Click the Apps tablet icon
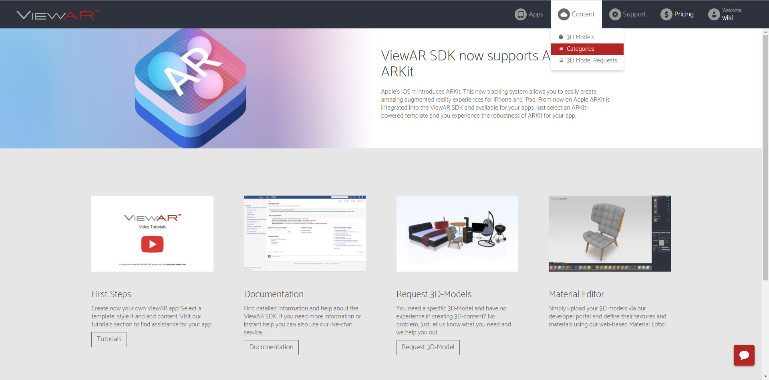The width and height of the screenshot is (769, 380). (x=520, y=14)
